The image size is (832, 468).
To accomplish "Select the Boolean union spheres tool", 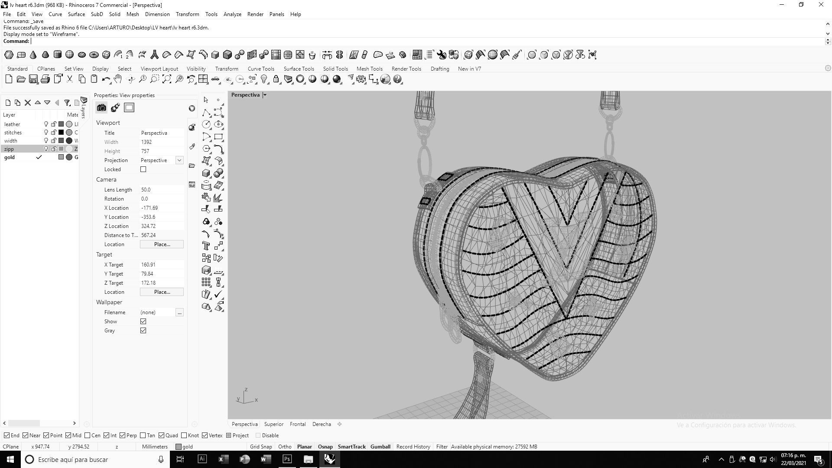I will [218, 173].
